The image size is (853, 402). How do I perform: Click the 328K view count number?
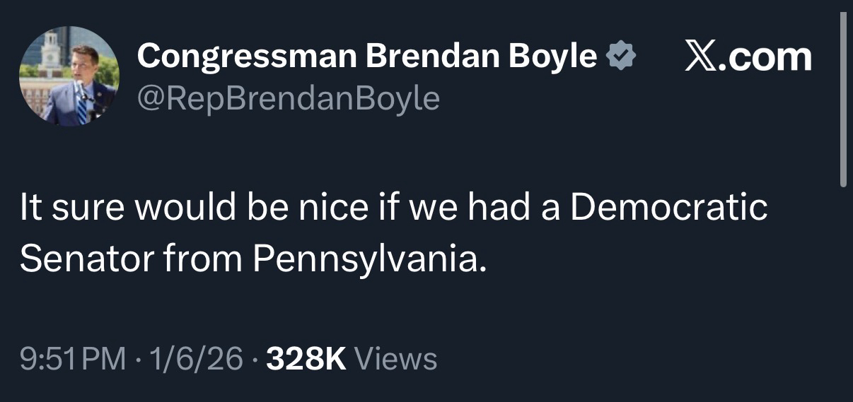pyautogui.click(x=306, y=359)
